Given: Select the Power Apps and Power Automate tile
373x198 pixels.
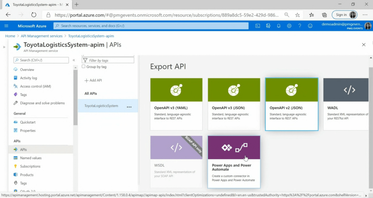Looking at the screenshot, I should [234, 162].
